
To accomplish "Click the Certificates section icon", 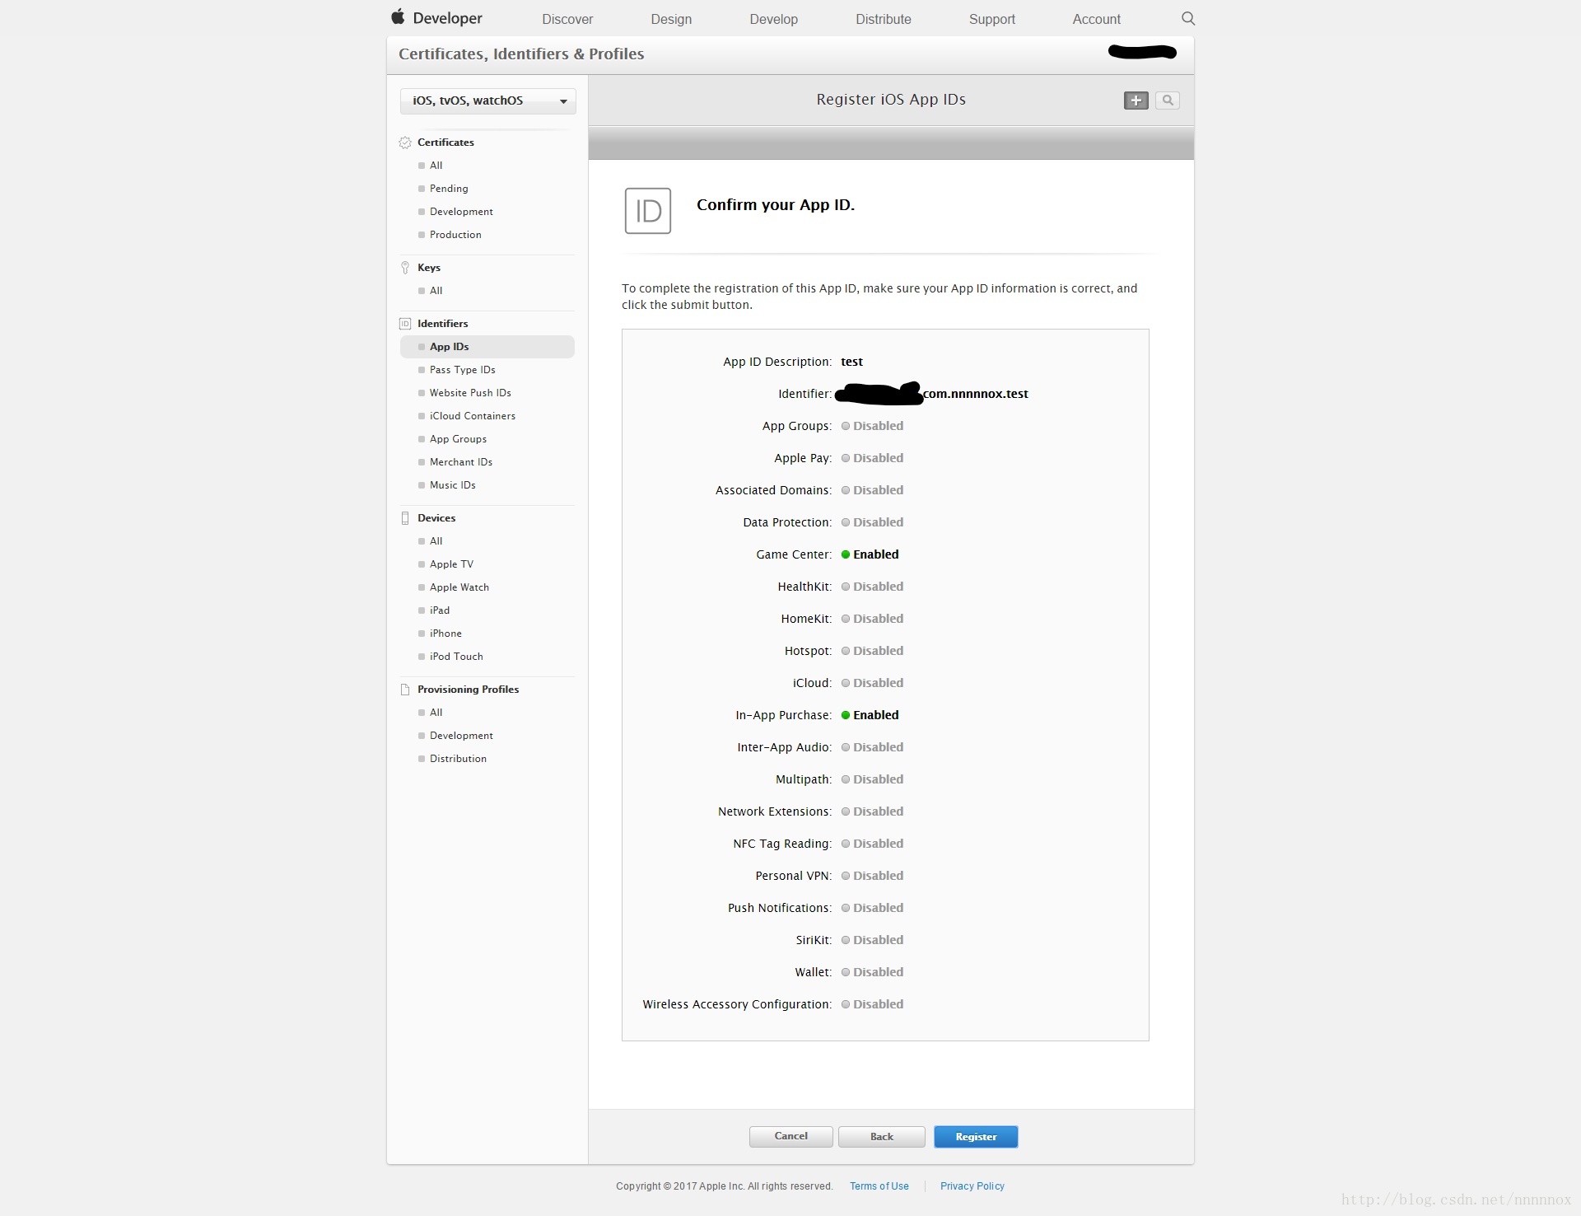I will point(404,142).
